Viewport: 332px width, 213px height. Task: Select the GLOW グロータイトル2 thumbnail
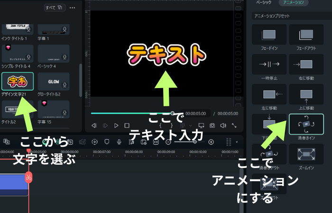coord(54,81)
